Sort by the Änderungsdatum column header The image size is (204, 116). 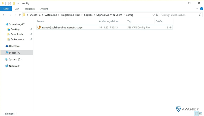109,21
